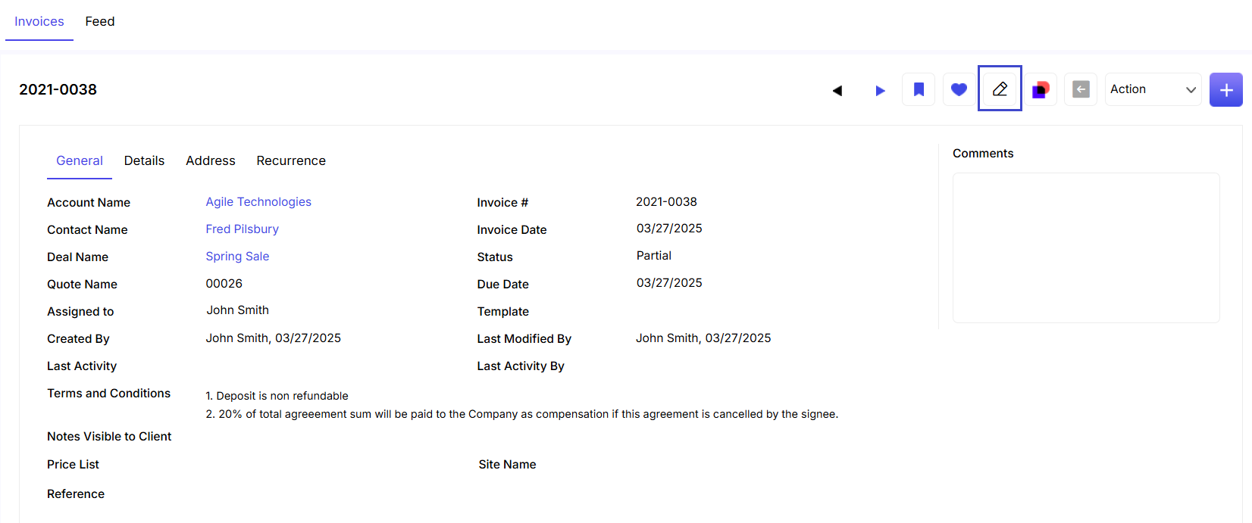Click the bookmark icon

tap(919, 89)
